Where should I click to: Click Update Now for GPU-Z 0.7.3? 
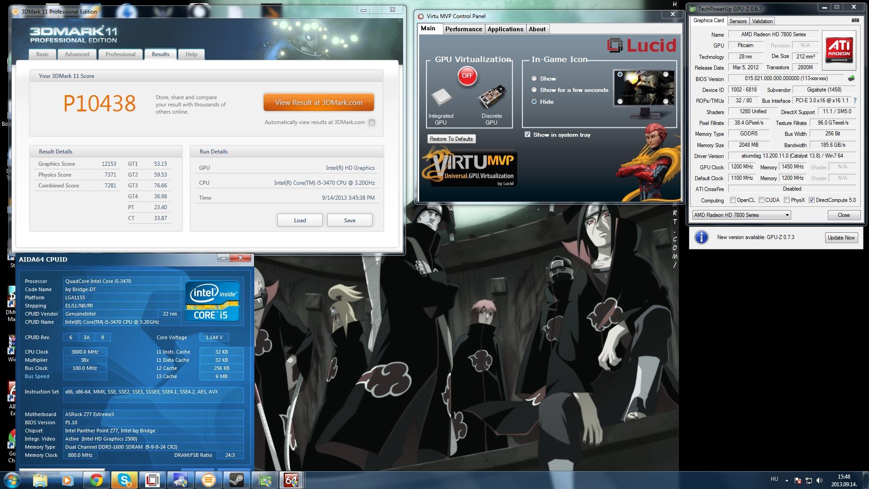[x=841, y=238]
